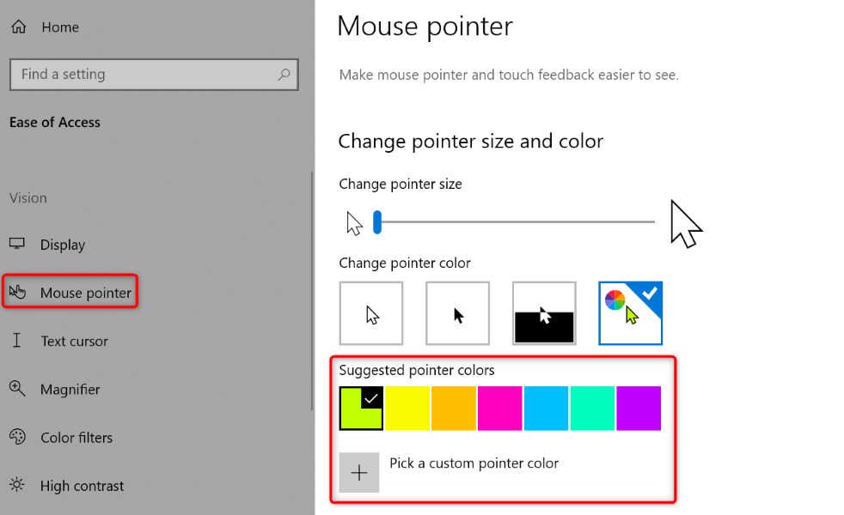The width and height of the screenshot is (844, 515).
Task: Click Pick a custom pointer color
Action: [x=474, y=462]
